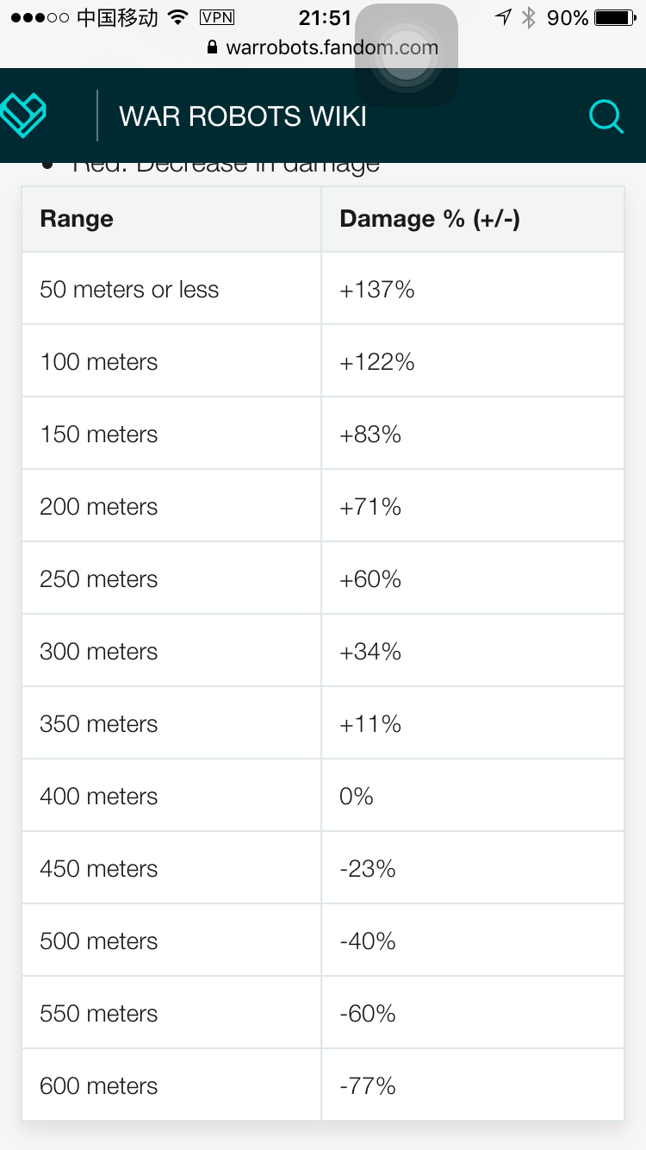This screenshot has height=1150, width=646.
Task: Tap the VPN indicator in status bar
Action: click(x=217, y=17)
